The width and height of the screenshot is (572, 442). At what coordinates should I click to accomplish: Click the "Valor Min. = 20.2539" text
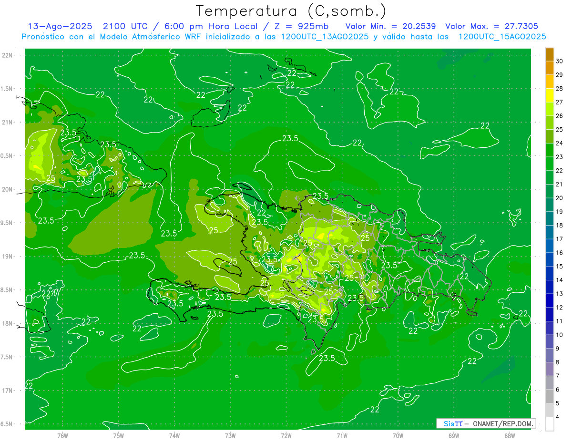point(390,26)
